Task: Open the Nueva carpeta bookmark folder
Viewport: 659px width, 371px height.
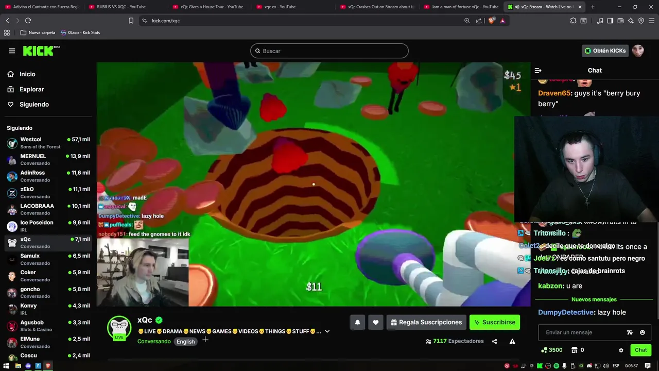Action: click(x=38, y=32)
